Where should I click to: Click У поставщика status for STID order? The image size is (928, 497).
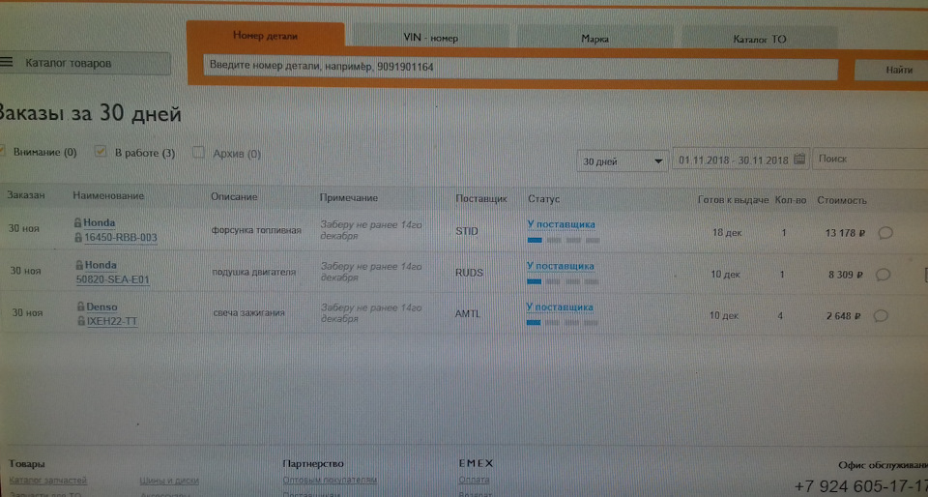coord(561,225)
